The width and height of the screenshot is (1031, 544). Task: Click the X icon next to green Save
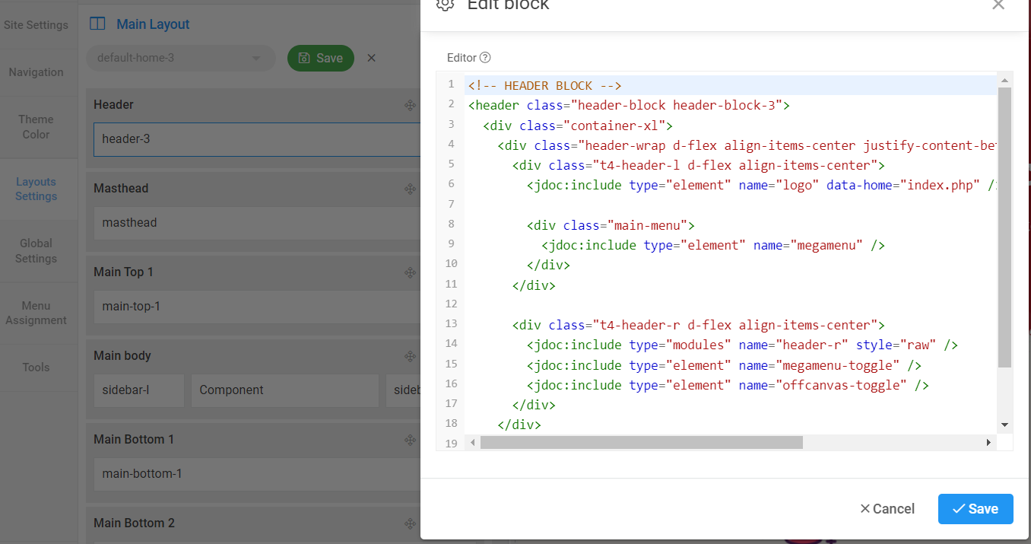point(371,58)
